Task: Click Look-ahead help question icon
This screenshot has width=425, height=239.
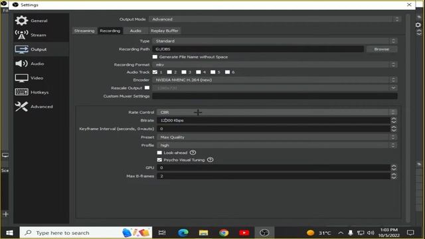Action: click(193, 153)
